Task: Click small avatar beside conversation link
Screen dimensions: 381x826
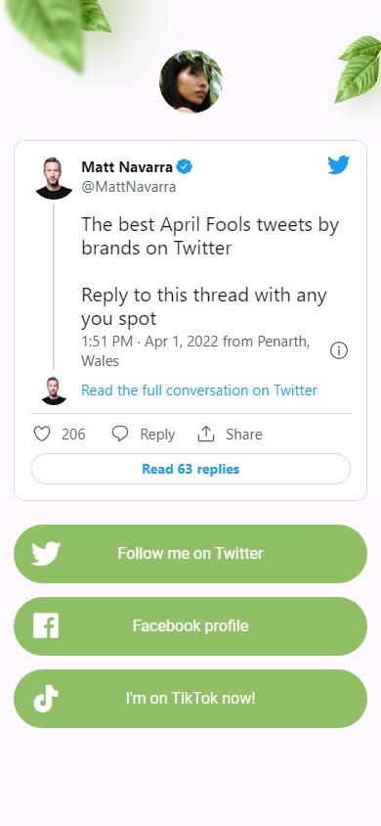Action: [54, 390]
